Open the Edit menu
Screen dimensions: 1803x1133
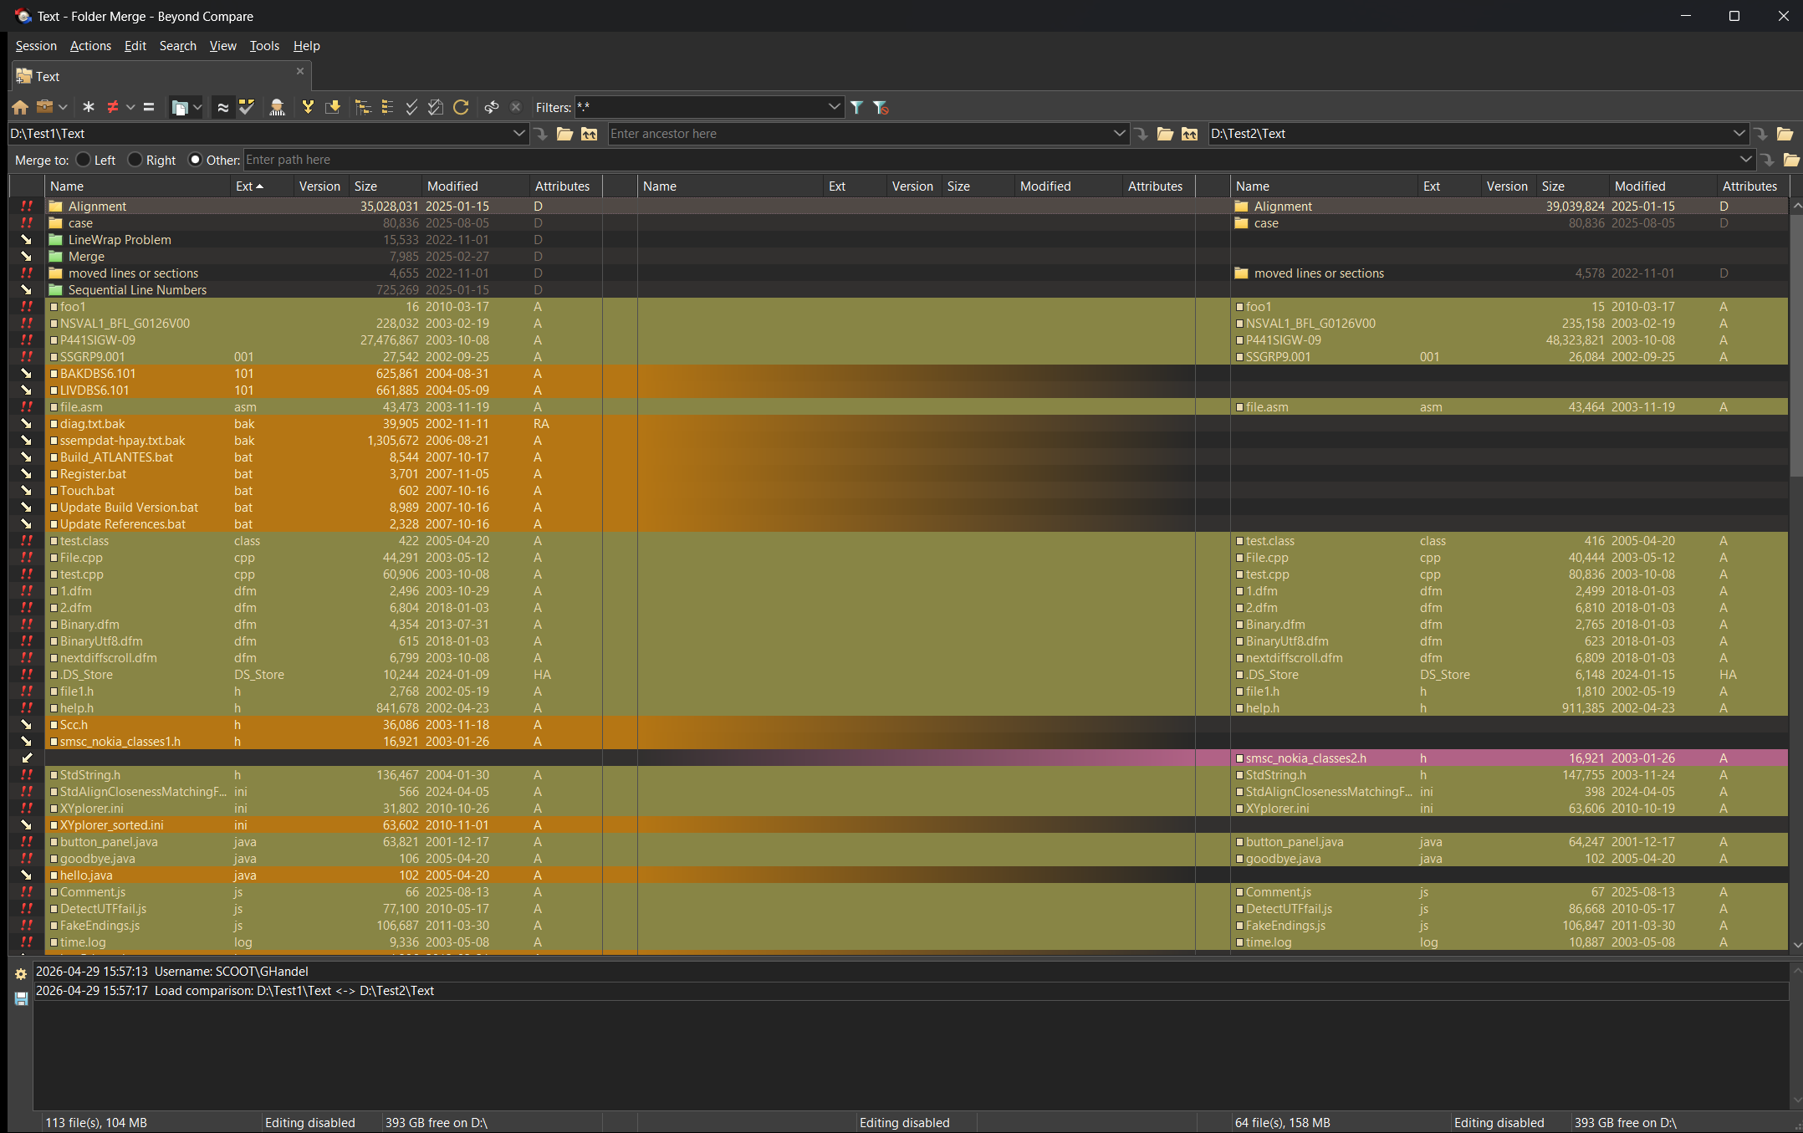135,46
